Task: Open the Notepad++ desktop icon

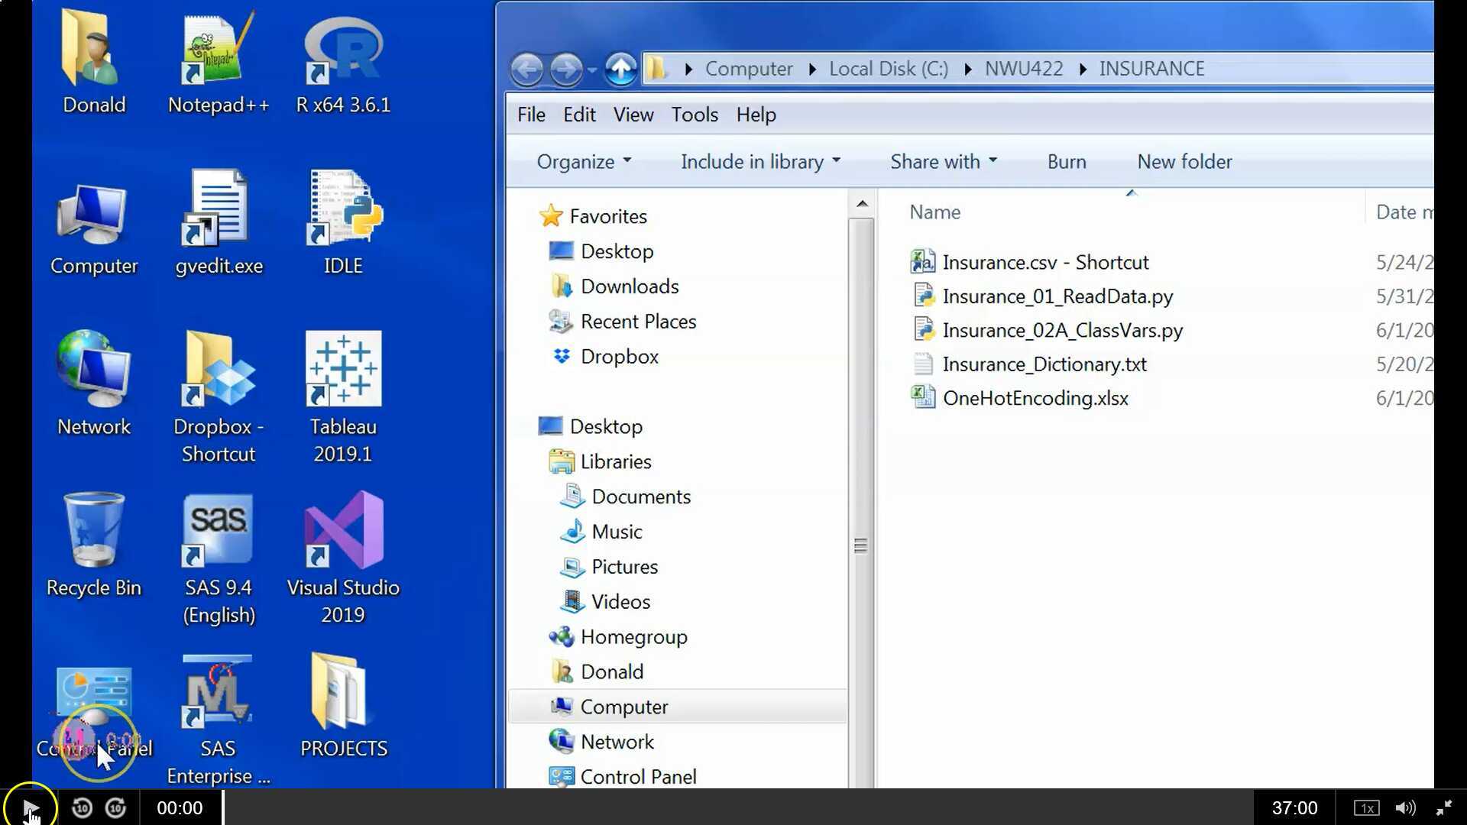Action: (x=218, y=50)
